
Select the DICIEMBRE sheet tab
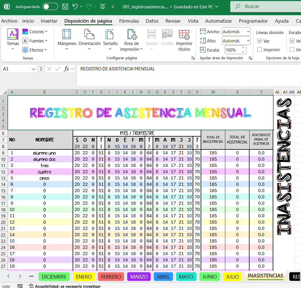tap(54, 277)
